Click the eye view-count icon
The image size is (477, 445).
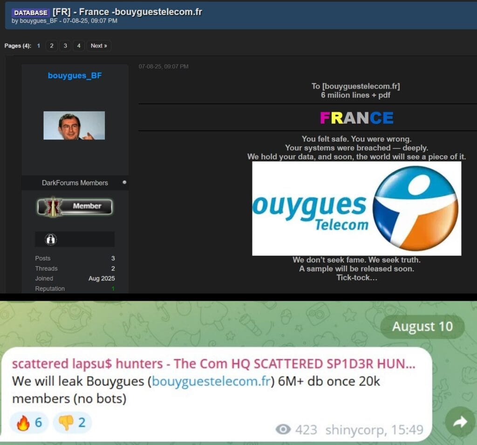pyautogui.click(x=283, y=429)
